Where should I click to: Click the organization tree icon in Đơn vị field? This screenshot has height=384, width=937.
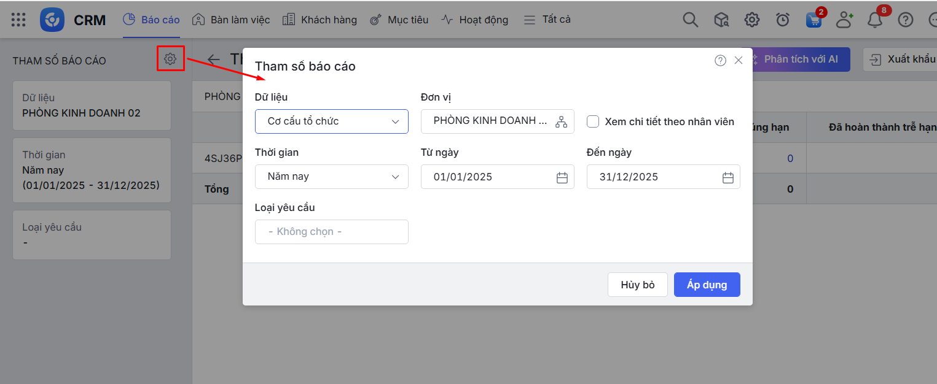pos(561,121)
